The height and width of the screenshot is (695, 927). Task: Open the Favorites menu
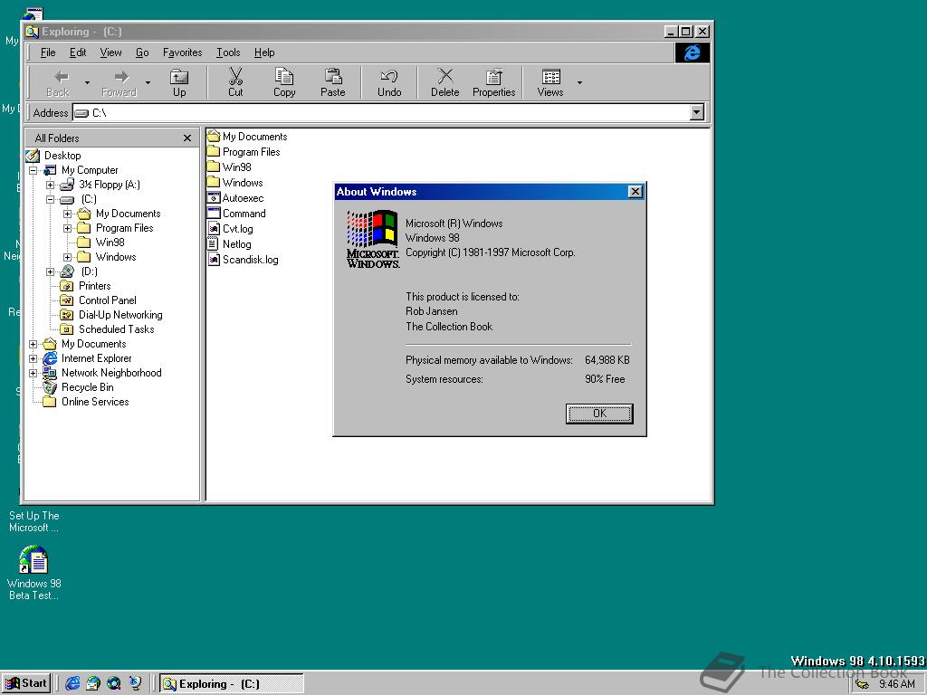point(182,52)
